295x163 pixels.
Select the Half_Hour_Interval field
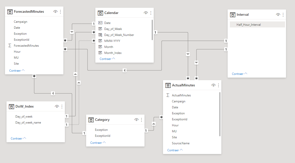click(257, 25)
